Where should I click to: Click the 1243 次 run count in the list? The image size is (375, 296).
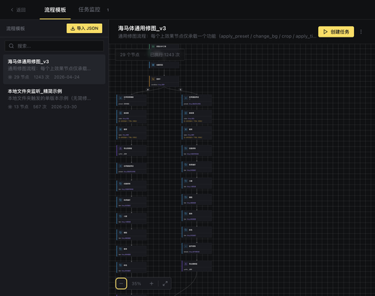pyautogui.click(x=41, y=77)
